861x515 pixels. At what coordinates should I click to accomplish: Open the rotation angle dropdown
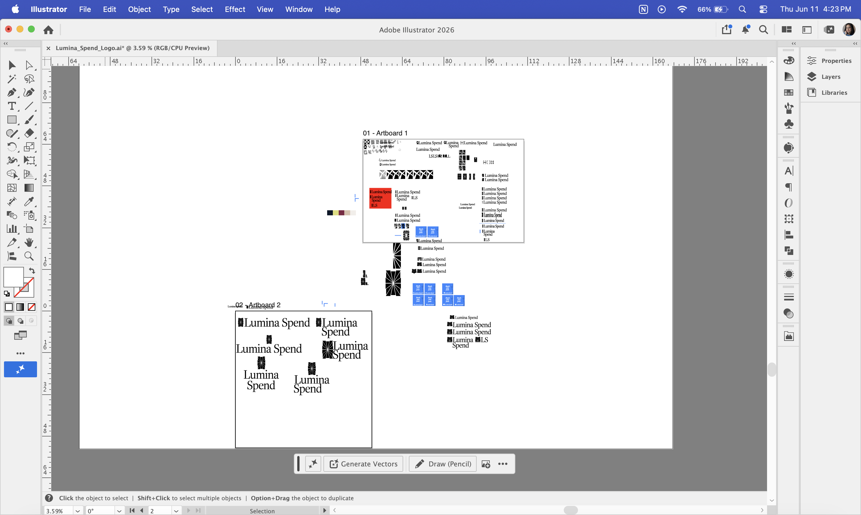pos(119,511)
